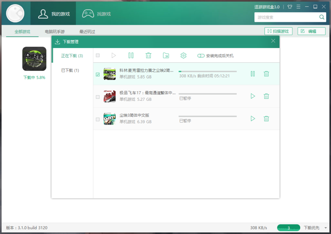Viewport: 331px width, 234px height.
Task: Click the 尘埃3 progress bar
Action: [208, 116]
